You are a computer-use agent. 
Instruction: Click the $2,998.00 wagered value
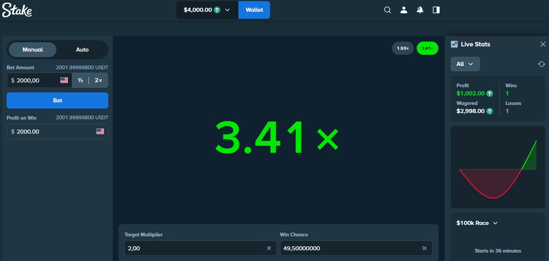coord(471,111)
